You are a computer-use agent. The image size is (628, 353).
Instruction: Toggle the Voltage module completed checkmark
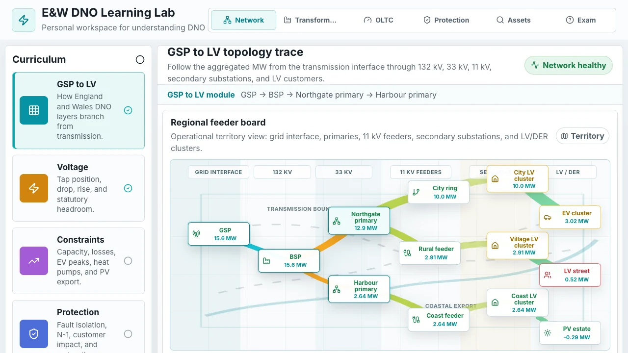coord(128,188)
